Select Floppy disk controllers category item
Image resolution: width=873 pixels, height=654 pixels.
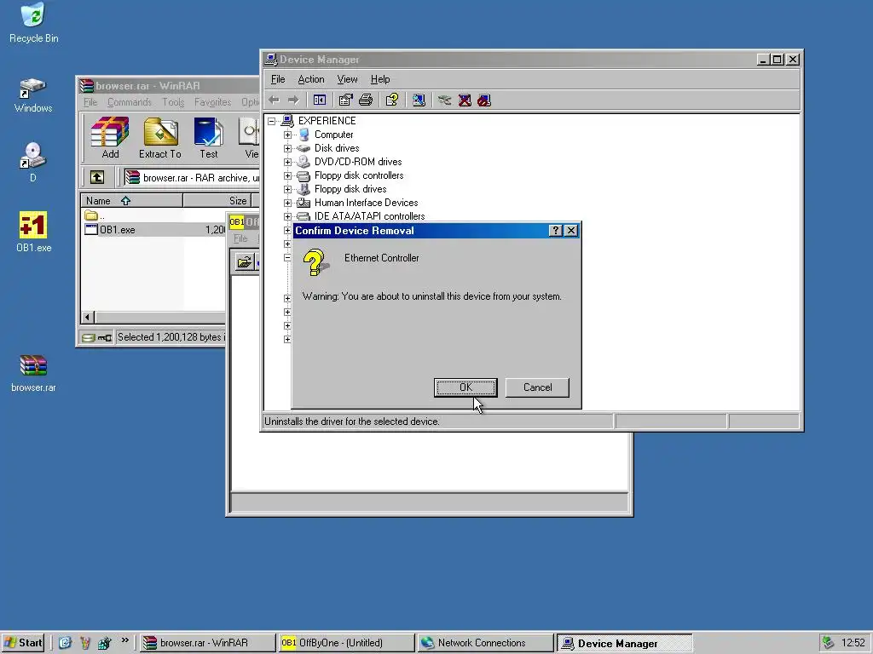point(359,175)
